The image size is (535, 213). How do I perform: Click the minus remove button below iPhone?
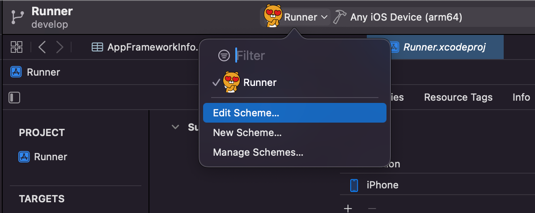point(372,208)
